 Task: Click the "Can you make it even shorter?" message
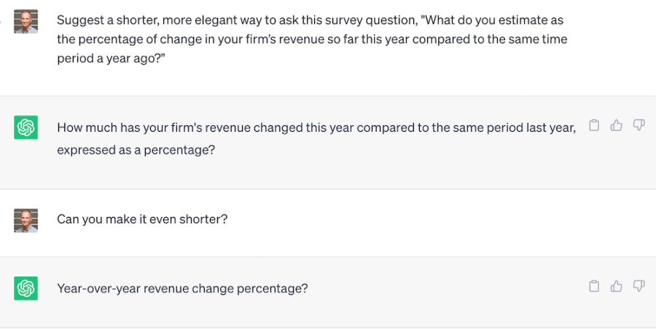pyautogui.click(x=142, y=218)
